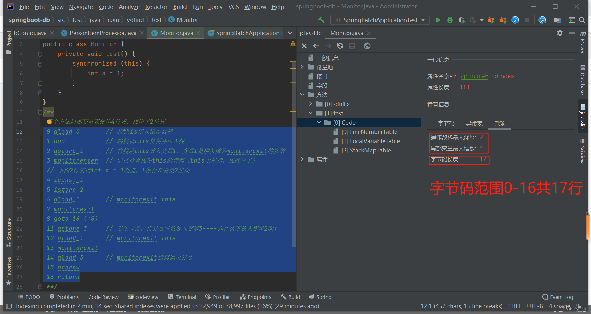591x314 pixels.
Task: Run with coverage shield icon
Action: [x=462, y=20]
